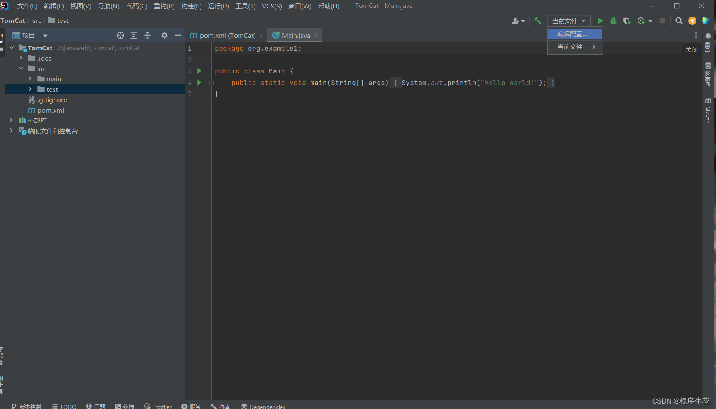Open Notifications bell tool window
716x409 pixels.
click(x=708, y=42)
